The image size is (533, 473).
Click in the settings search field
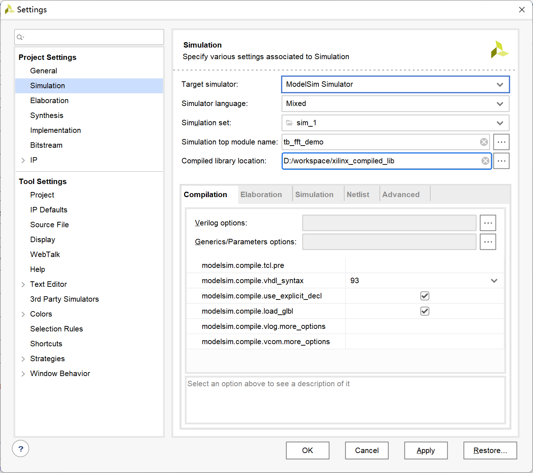[x=89, y=37]
